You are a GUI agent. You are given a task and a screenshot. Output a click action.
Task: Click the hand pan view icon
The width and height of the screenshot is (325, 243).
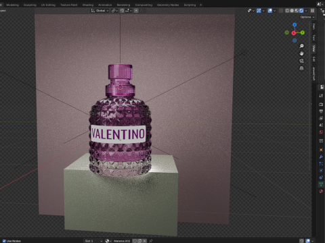click(301, 53)
